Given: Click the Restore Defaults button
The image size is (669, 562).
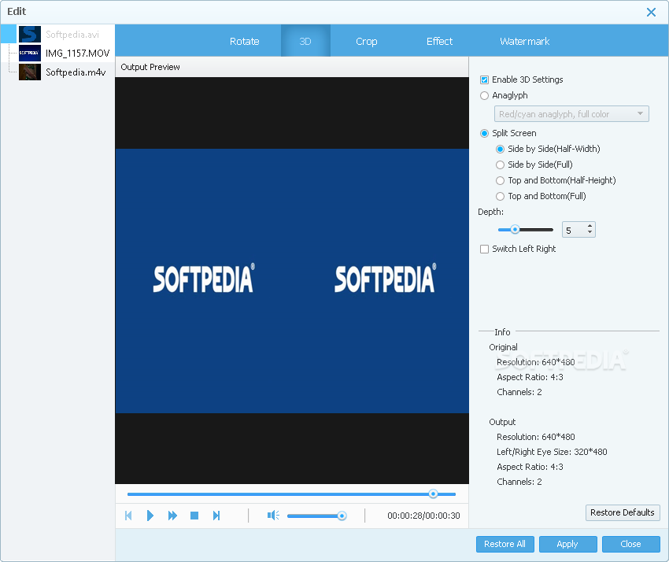Looking at the screenshot, I should pos(623,512).
